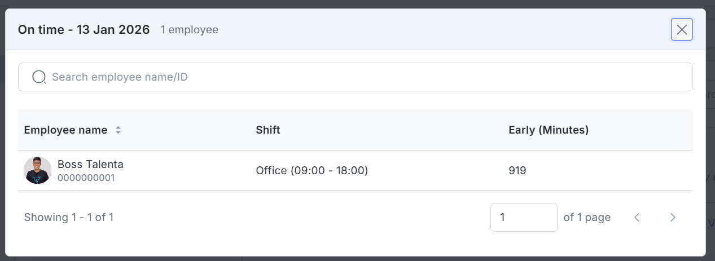This screenshot has width=715, height=261.
Task: Focus the Search employee name/ID field
Action: click(x=361, y=77)
